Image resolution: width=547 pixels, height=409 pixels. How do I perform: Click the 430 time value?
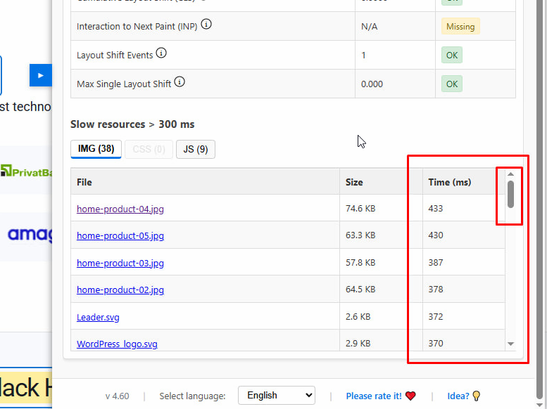coord(436,235)
